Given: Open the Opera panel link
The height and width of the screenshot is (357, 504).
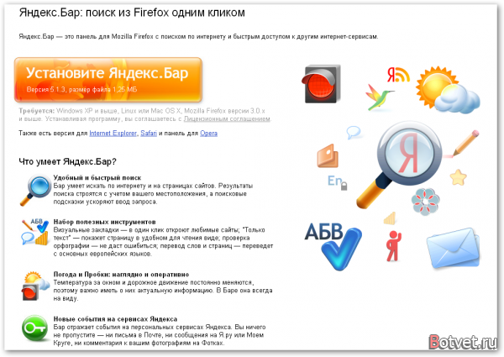Looking at the screenshot, I should click(208, 133).
